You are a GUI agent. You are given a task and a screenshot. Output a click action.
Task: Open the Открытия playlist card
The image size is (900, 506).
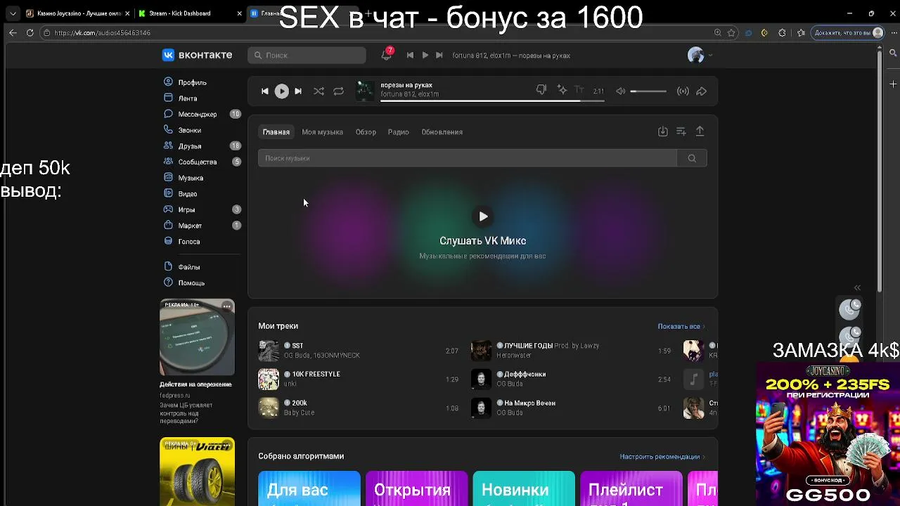[416, 488]
